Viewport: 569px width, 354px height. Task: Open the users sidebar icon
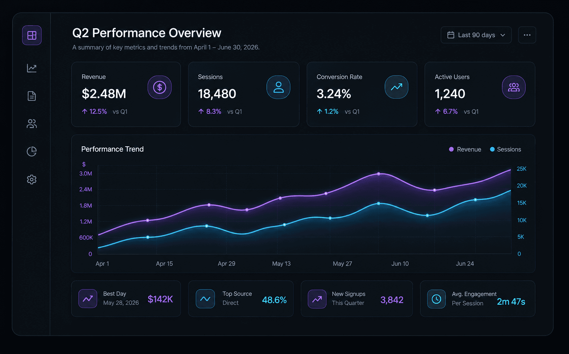point(32,124)
